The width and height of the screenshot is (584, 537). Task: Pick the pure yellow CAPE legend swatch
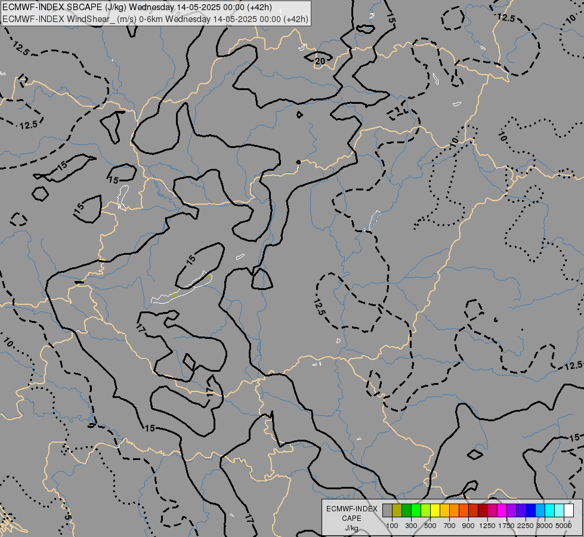coord(435,511)
